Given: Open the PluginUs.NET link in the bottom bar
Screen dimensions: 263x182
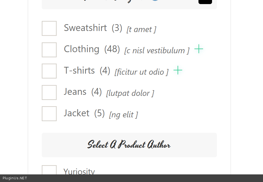Looking at the screenshot, I should click(15, 178).
